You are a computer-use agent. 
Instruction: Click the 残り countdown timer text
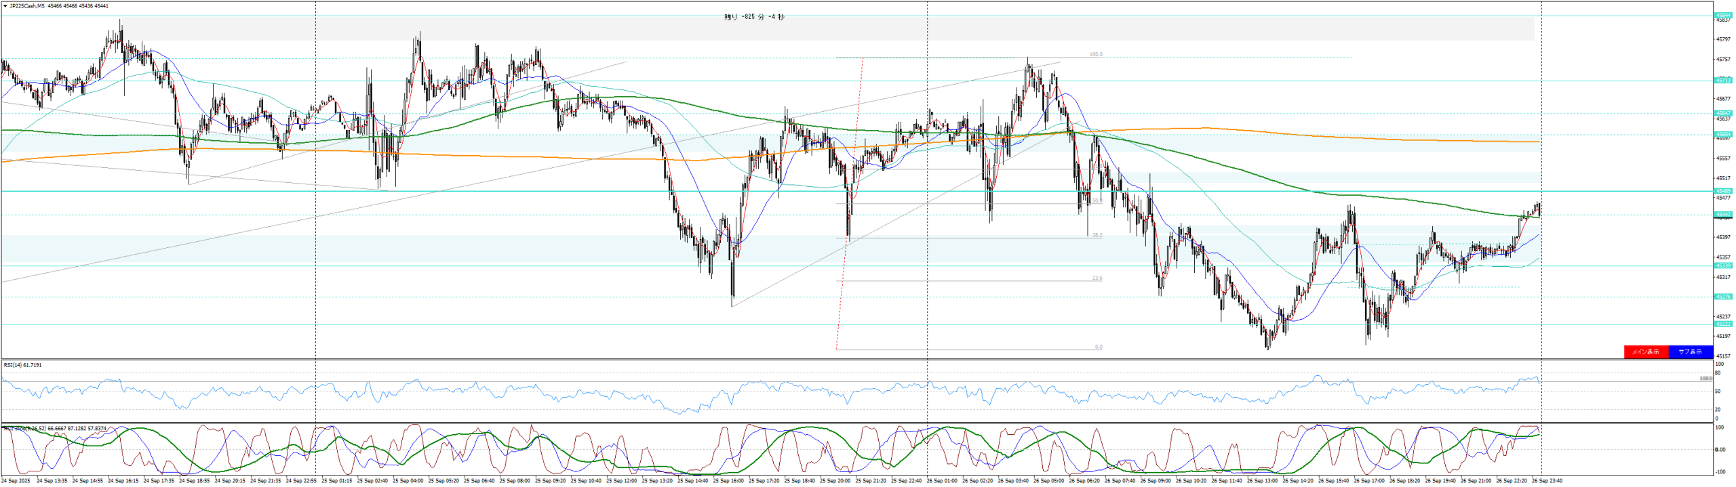click(x=754, y=17)
